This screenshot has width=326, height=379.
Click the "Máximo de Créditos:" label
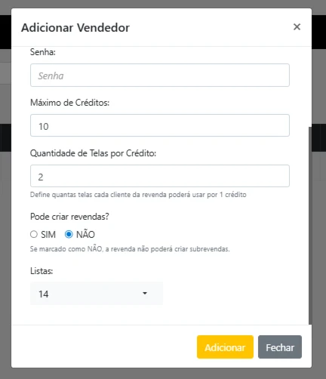69,103
